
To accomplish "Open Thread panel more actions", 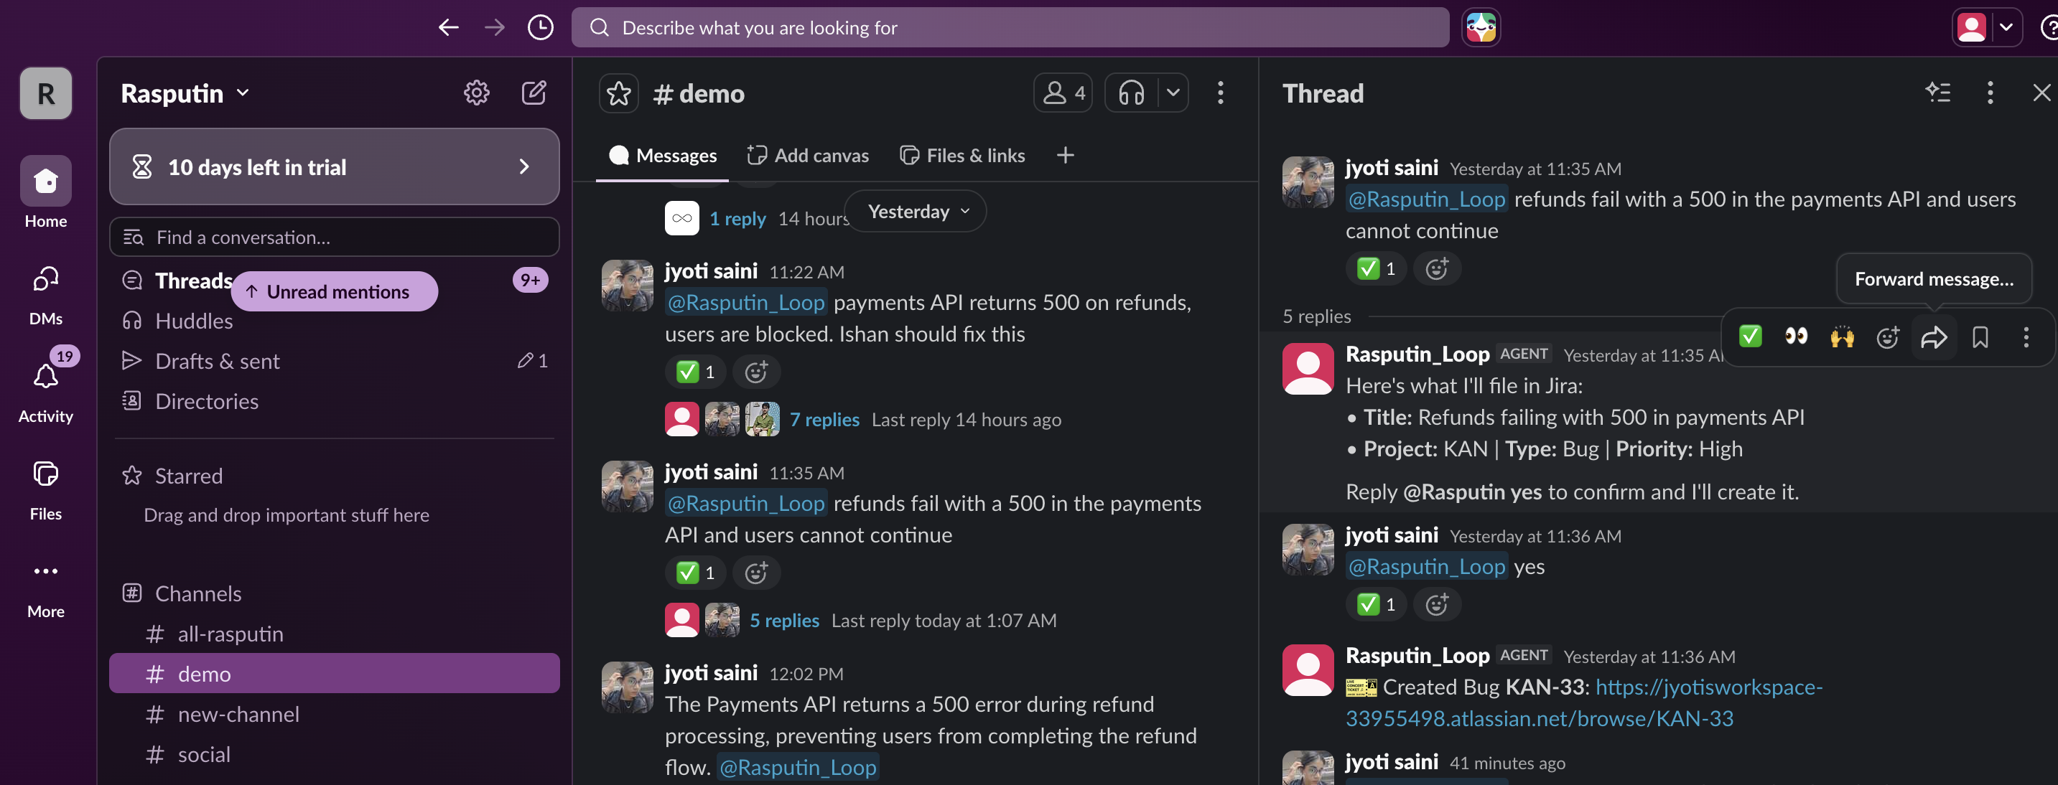I will 1990,93.
